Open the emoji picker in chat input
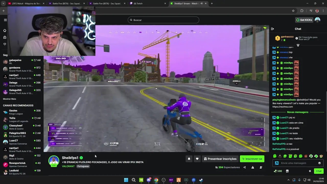Screen dimensions: 327x184 click(x=319, y=163)
